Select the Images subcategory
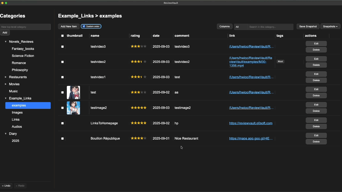 tap(17, 112)
